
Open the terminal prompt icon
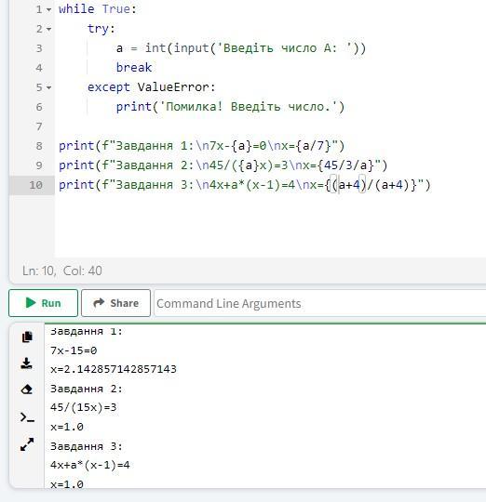pyautogui.click(x=27, y=417)
